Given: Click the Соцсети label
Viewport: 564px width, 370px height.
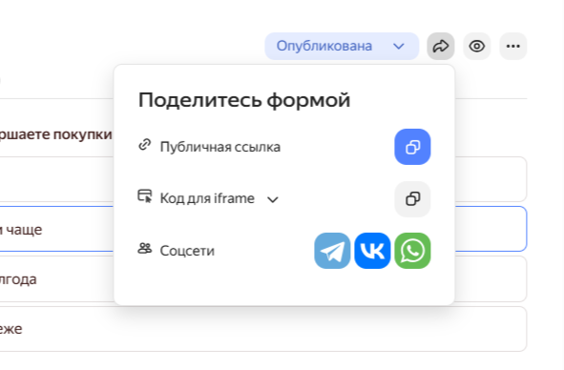Looking at the screenshot, I should click(187, 251).
